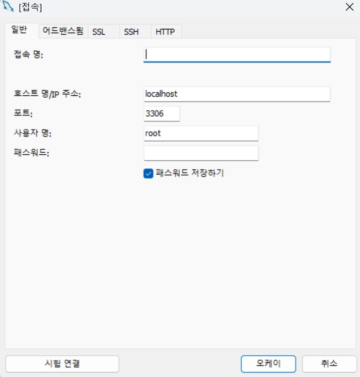Focus the 접속 명 input field
This screenshot has width=360, height=377.
(x=237, y=54)
